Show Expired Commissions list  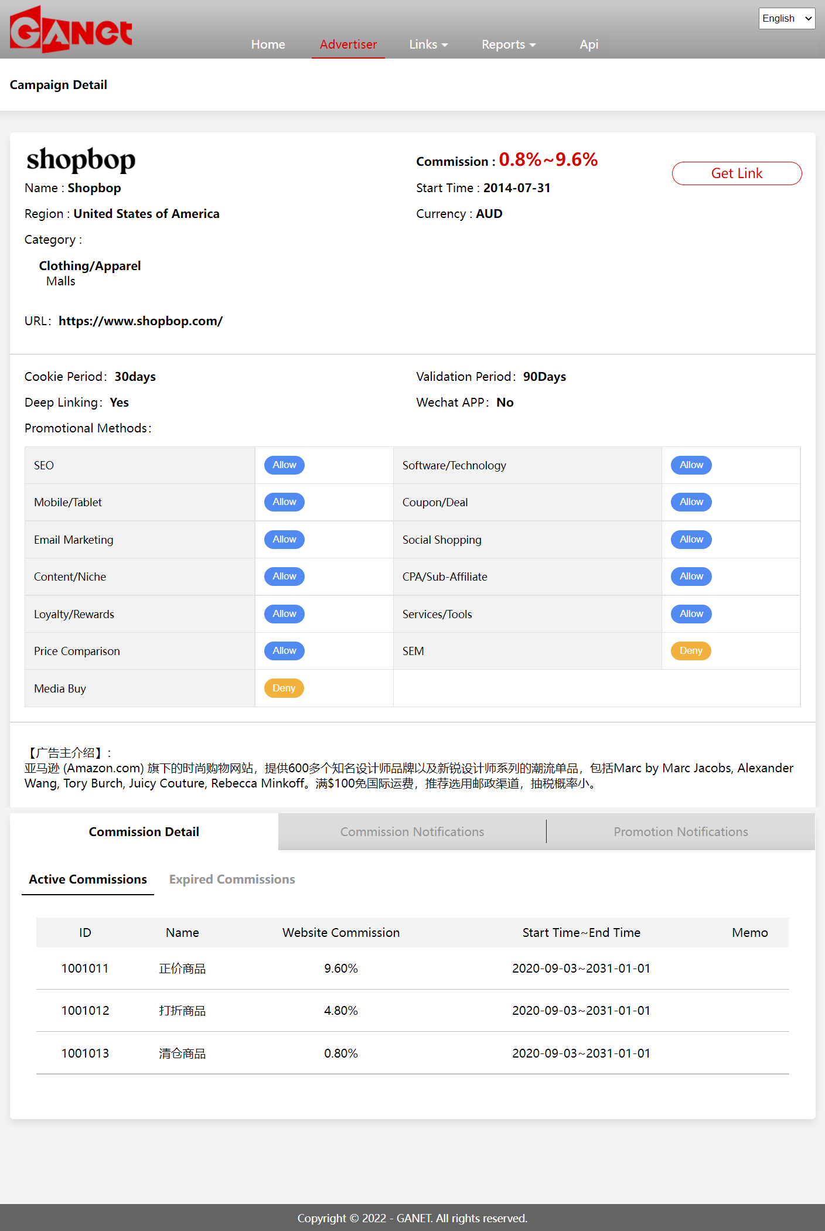tap(232, 879)
